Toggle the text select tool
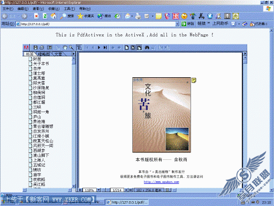Screen dimensions: 274x206 (x=79, y=48)
